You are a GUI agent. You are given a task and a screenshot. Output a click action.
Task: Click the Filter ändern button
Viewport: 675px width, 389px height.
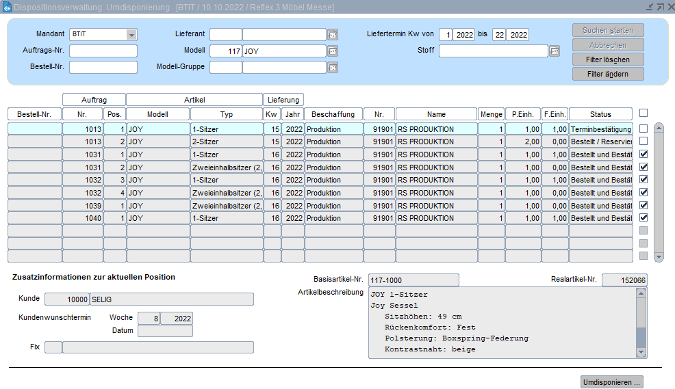[x=608, y=74]
